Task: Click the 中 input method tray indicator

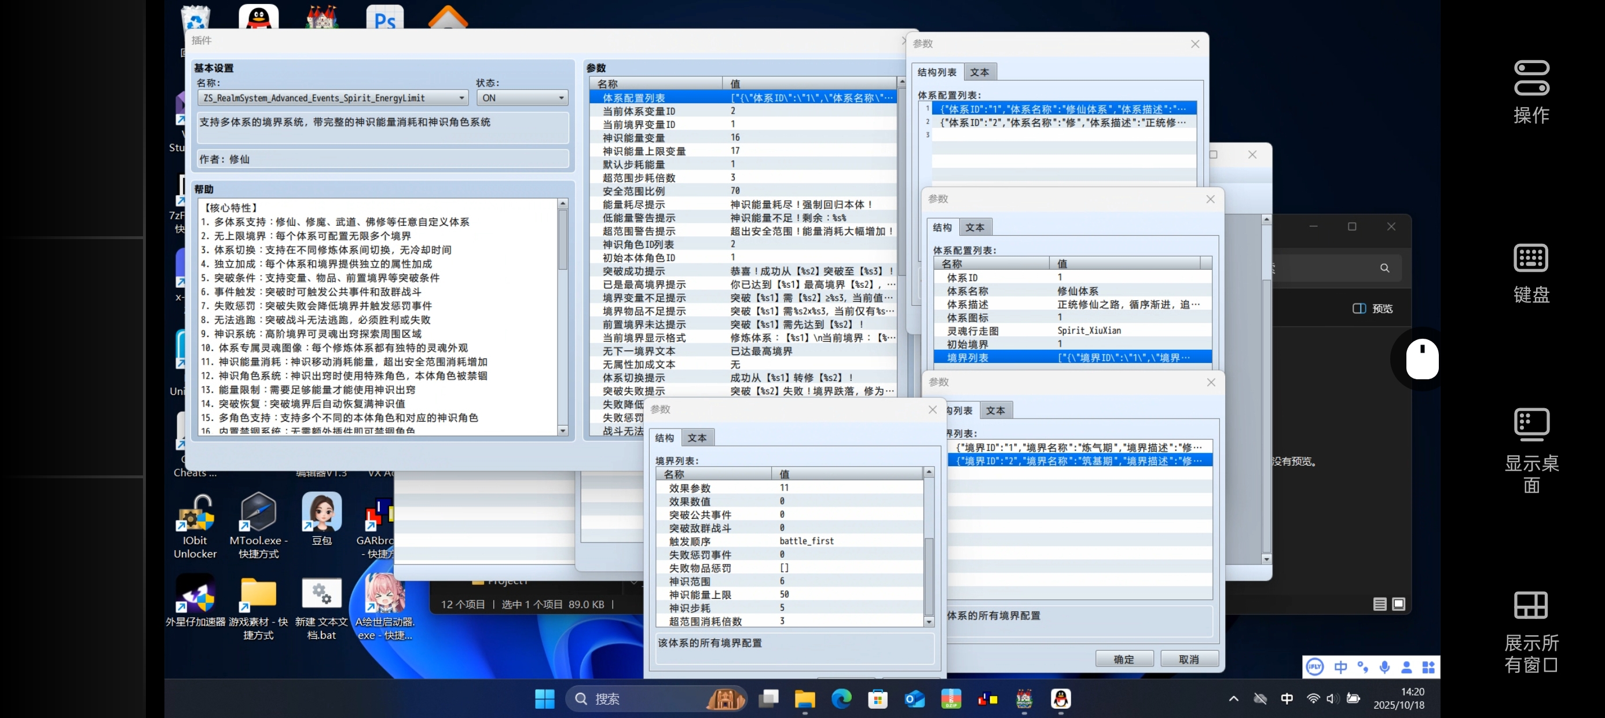Action: click(1287, 699)
